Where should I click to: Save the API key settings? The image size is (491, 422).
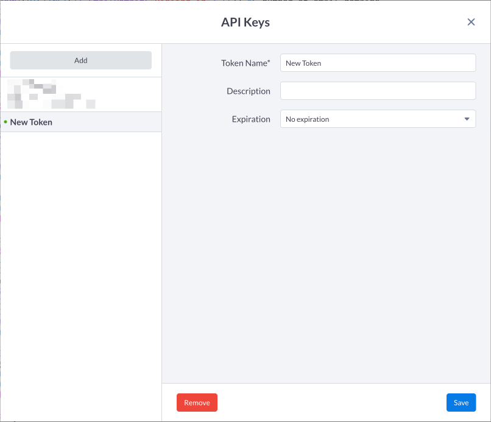click(461, 403)
